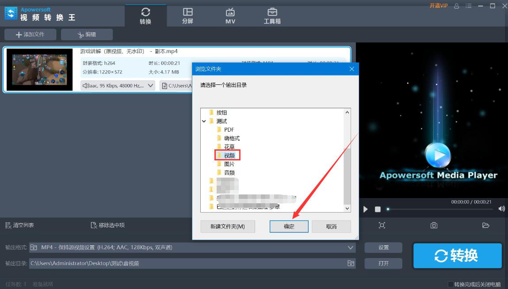The image size is (508, 289).
Task: Select the 图片 folder
Action: click(x=229, y=164)
